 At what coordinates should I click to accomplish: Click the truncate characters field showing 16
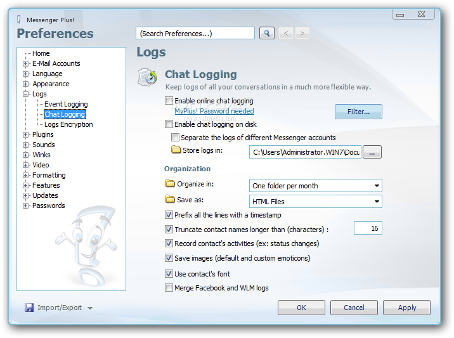pyautogui.click(x=368, y=228)
